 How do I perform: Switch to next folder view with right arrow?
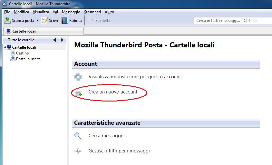[x=62, y=40]
